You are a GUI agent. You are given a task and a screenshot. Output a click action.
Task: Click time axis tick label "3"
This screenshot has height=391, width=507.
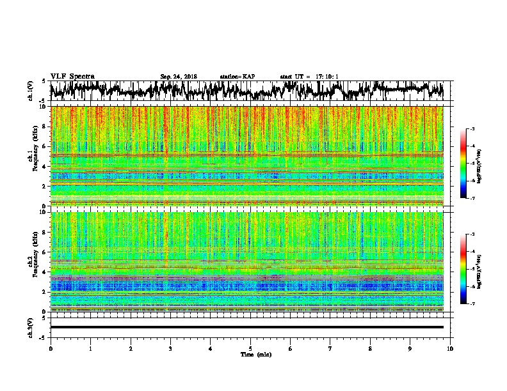(x=170, y=349)
